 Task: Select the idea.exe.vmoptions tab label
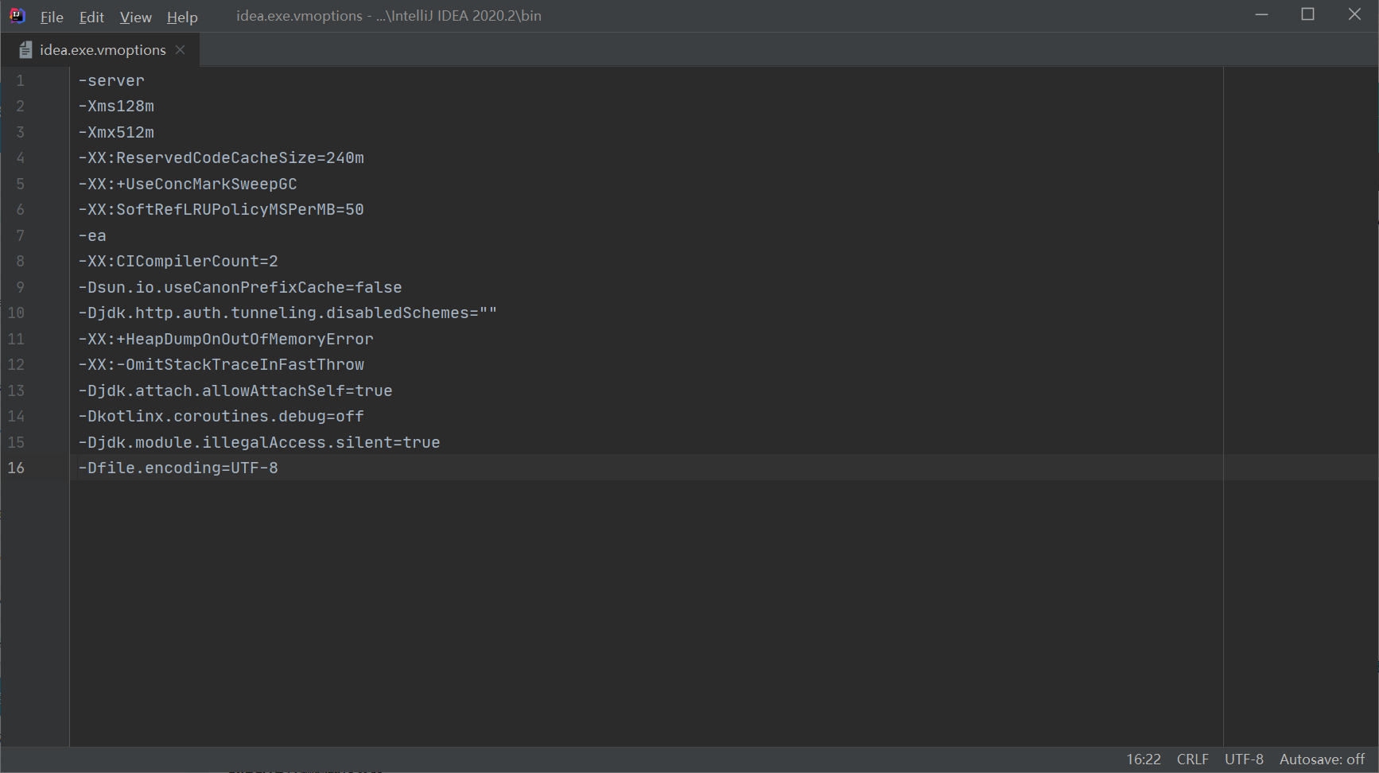pos(102,49)
